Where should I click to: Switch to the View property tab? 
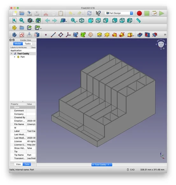pyautogui.click(x=18, y=164)
